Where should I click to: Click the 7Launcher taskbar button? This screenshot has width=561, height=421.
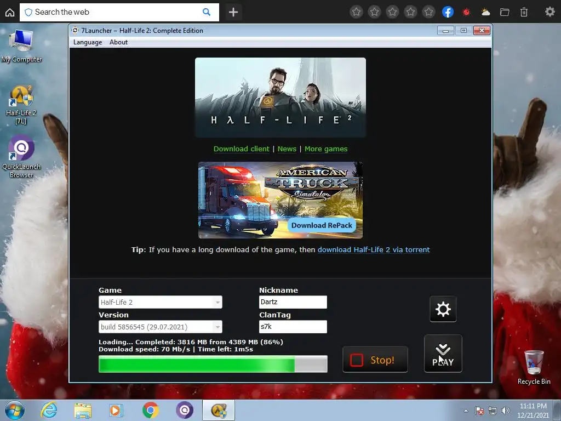pyautogui.click(x=219, y=410)
